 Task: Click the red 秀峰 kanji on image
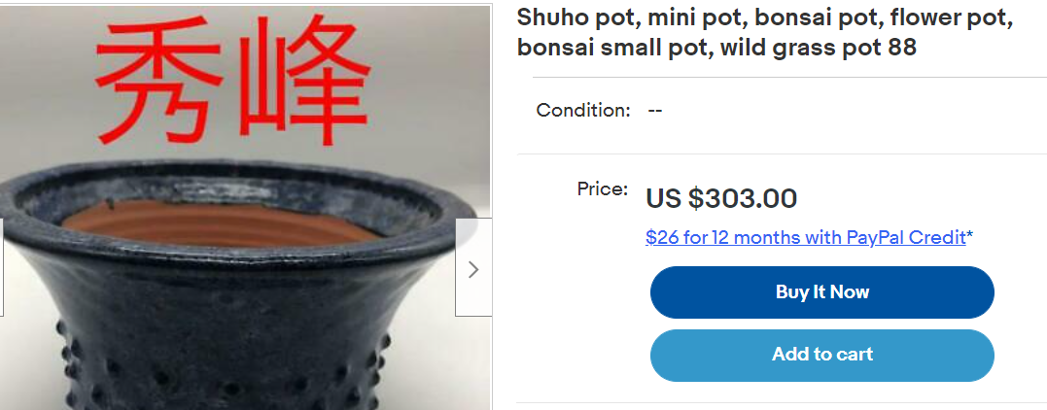click(232, 82)
